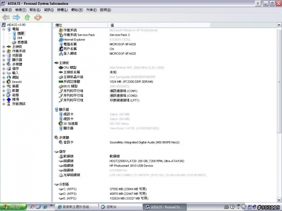Select the 摘要 summary tree item
This screenshot has height=211, width=282.
[x=21, y=33]
